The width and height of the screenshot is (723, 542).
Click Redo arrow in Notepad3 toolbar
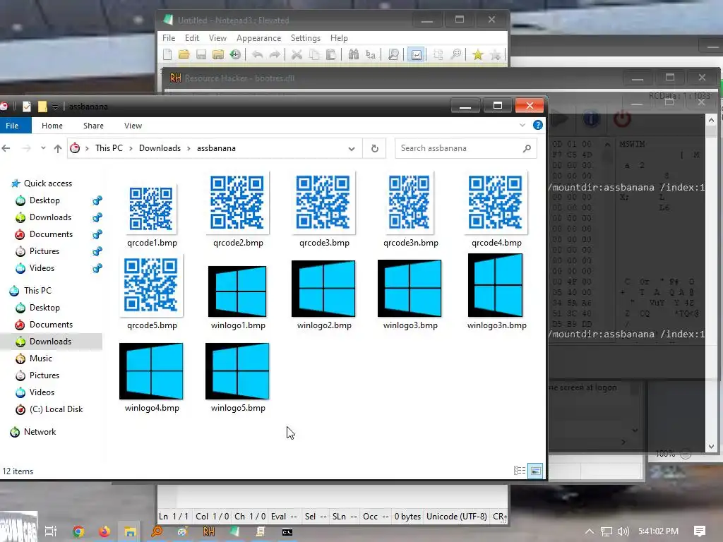[x=275, y=55]
